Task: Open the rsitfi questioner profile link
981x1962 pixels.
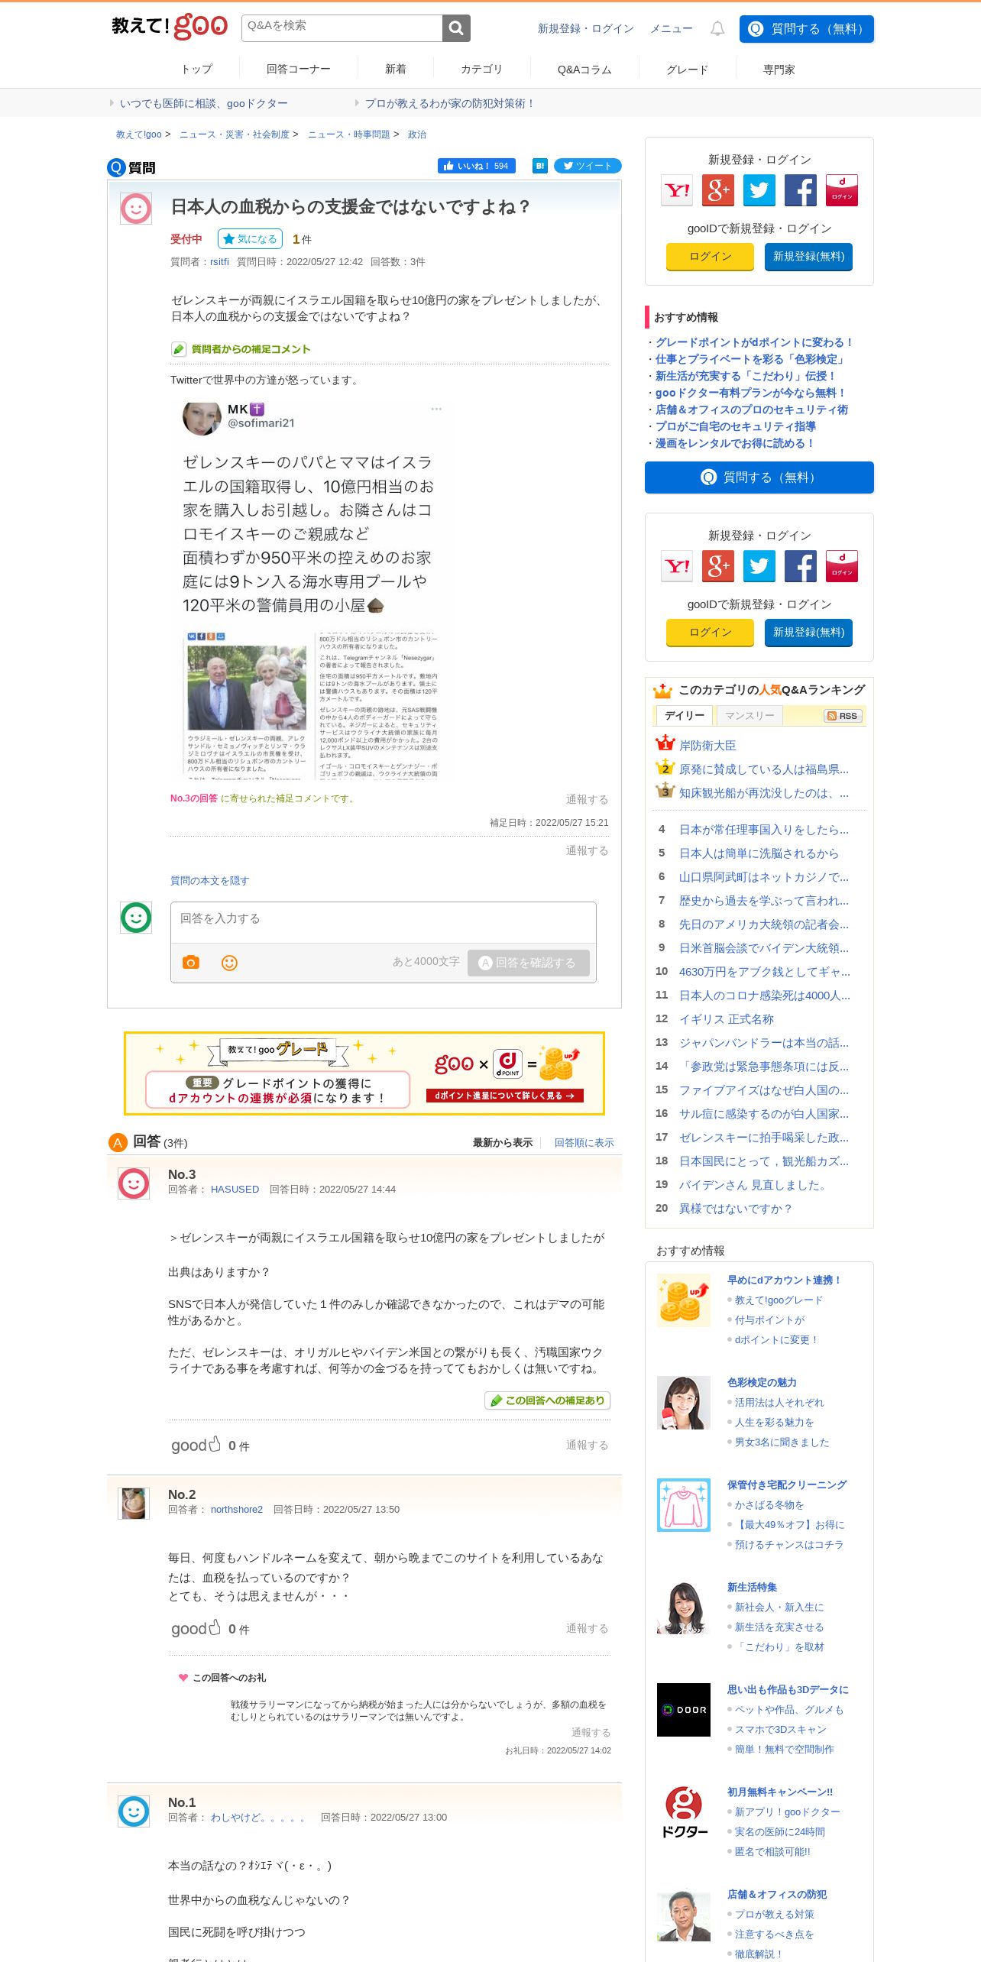Action: [219, 261]
